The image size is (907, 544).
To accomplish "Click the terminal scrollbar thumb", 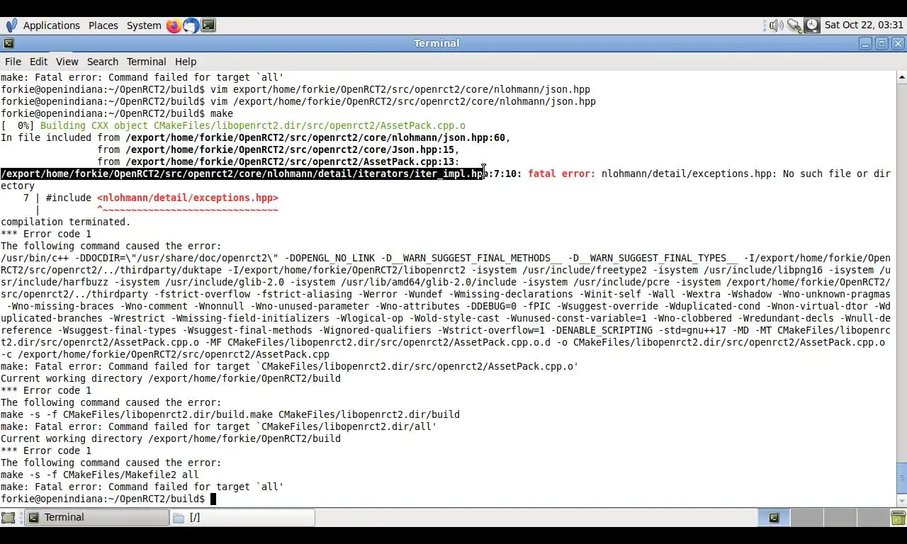I will pos(901,478).
